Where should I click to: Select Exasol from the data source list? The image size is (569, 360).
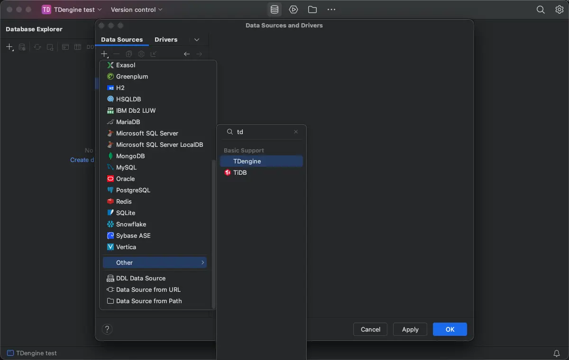[155, 65]
